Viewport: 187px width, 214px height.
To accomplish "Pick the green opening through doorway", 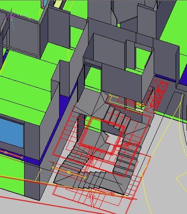I will [93, 78].
